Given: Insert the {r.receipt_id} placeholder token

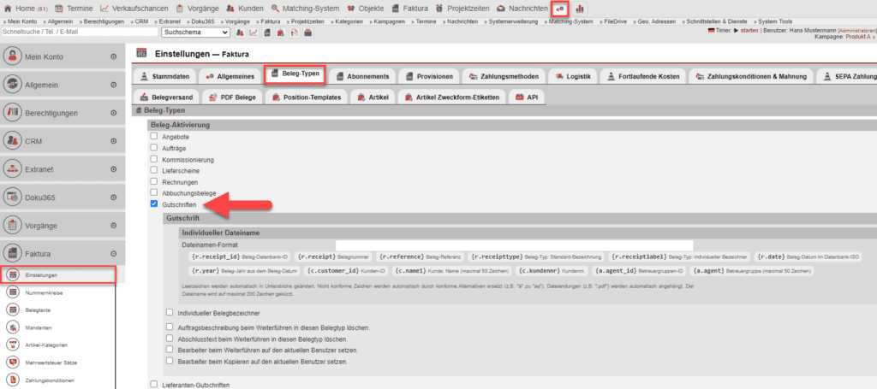Looking at the screenshot, I should pos(240,256).
